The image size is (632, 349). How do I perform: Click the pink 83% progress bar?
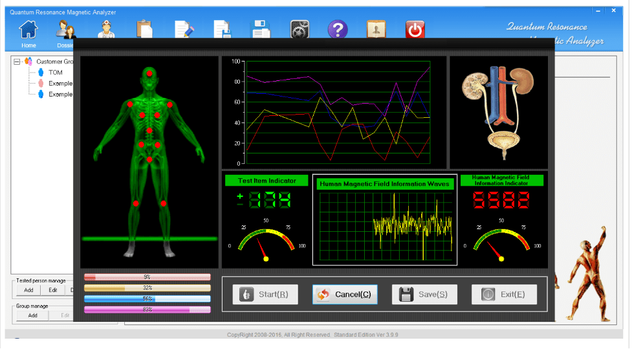(x=147, y=310)
